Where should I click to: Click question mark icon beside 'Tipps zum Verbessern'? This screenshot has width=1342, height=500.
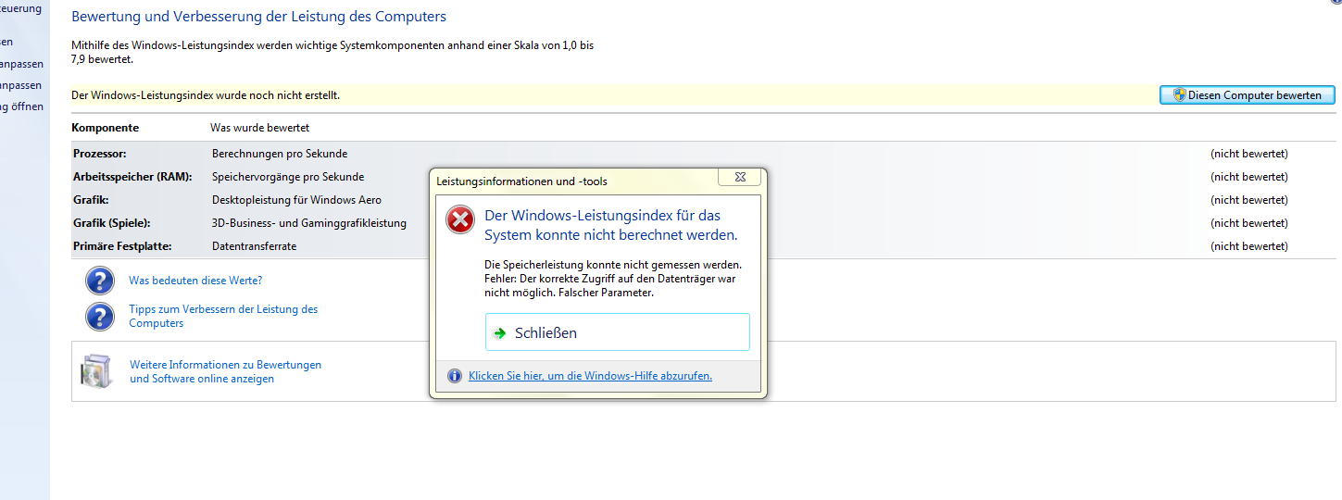coord(100,317)
